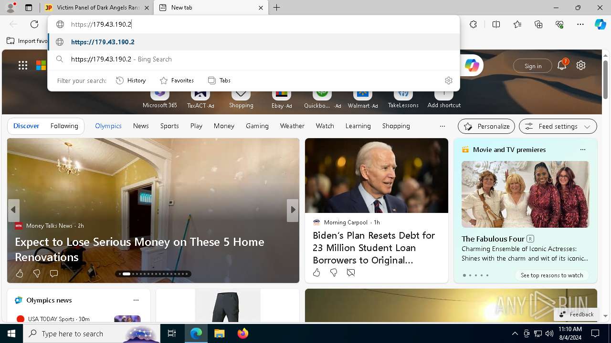Viewport: 611px width, 343px height.
Task: Open Firefox in taskbar
Action: tap(242, 333)
